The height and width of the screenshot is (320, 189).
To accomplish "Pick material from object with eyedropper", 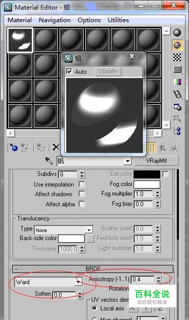I will point(49,161).
